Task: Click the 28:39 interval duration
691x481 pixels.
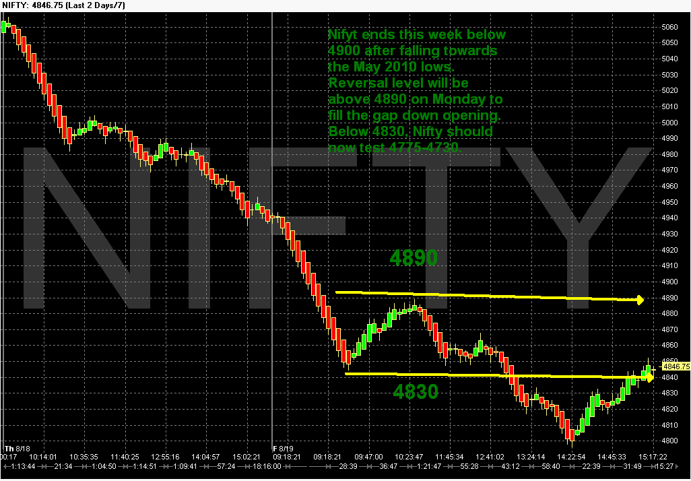Action: [x=348, y=466]
